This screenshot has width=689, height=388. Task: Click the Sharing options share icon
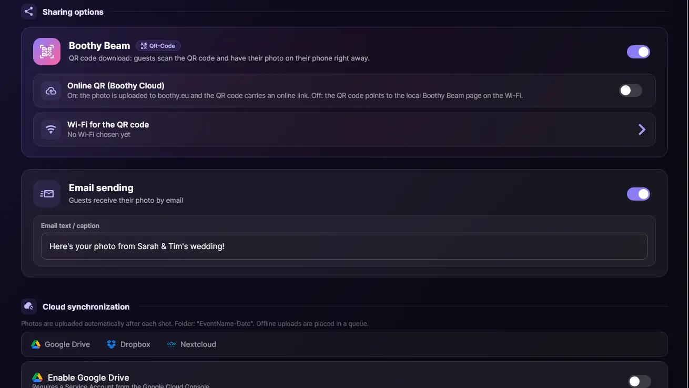point(28,12)
